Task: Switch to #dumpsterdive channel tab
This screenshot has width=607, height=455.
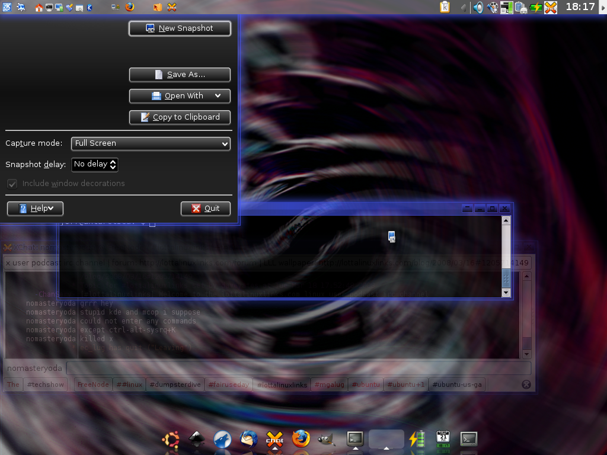Action: (175, 384)
